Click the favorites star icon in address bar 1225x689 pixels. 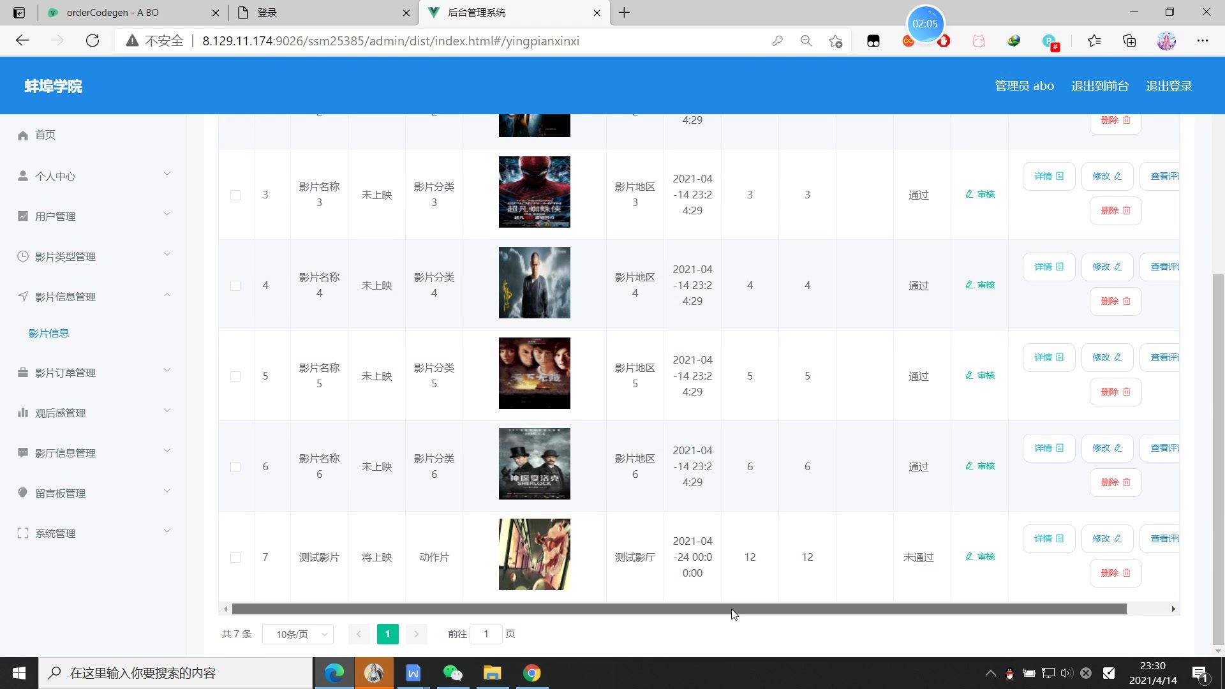tap(835, 41)
